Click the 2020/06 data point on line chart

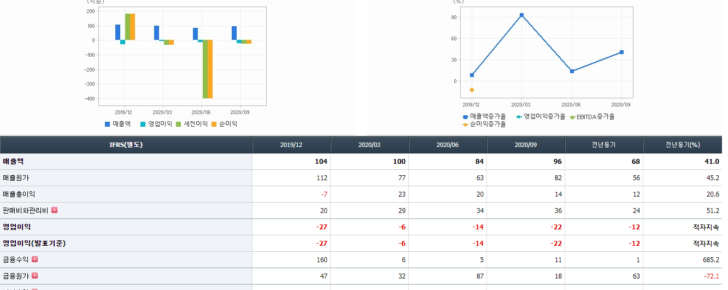coord(572,71)
